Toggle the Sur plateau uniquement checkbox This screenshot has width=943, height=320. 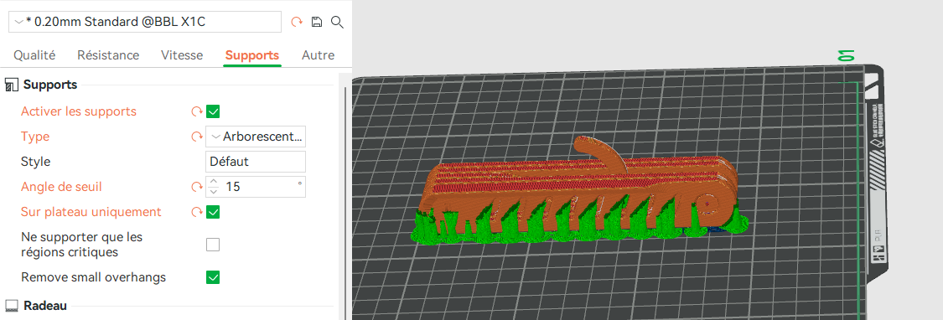click(213, 212)
